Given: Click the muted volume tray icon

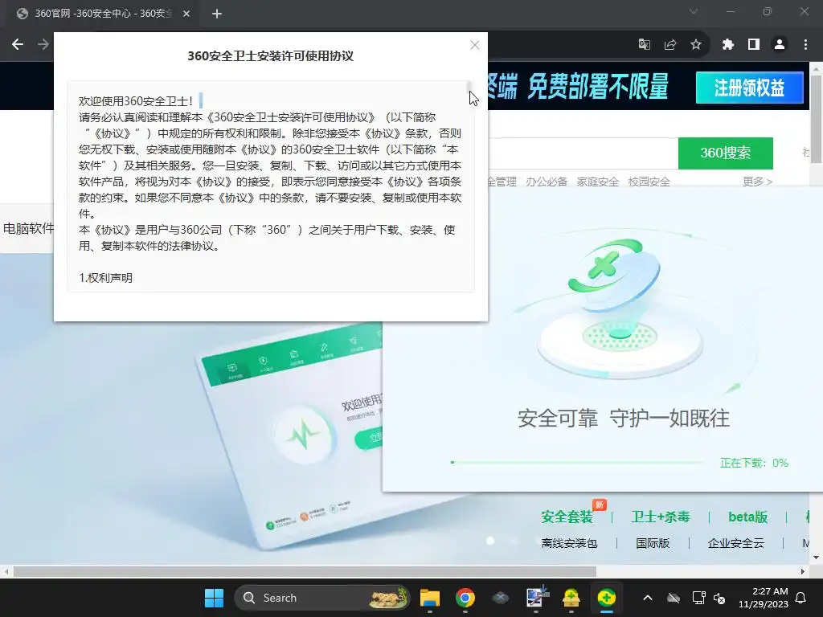Looking at the screenshot, I should pyautogui.click(x=719, y=598).
